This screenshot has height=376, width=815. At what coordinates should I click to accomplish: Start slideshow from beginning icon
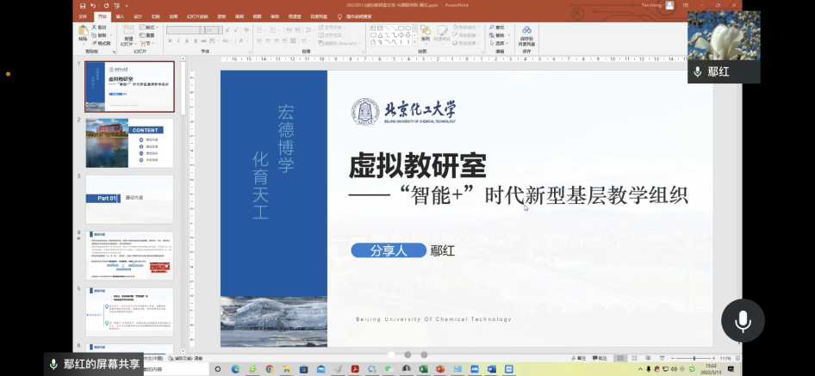tap(117, 6)
